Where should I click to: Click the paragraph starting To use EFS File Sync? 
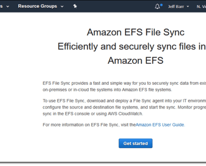click(x=124, y=107)
